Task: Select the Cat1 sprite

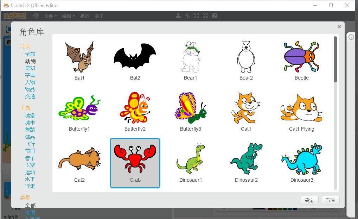Action: (x=246, y=112)
